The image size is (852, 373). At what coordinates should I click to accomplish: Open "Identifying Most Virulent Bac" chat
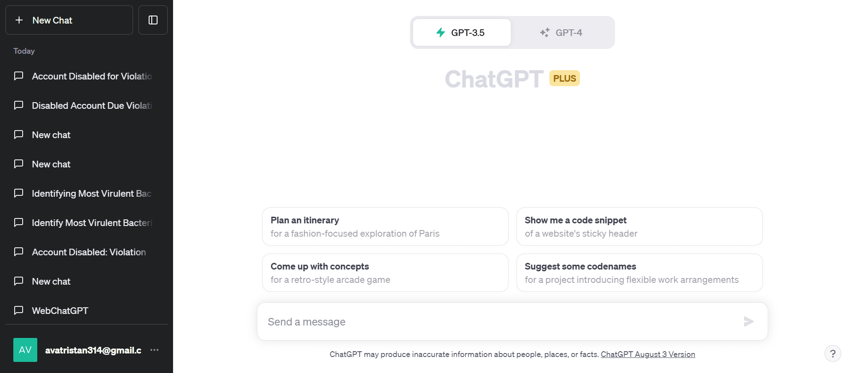click(x=91, y=194)
